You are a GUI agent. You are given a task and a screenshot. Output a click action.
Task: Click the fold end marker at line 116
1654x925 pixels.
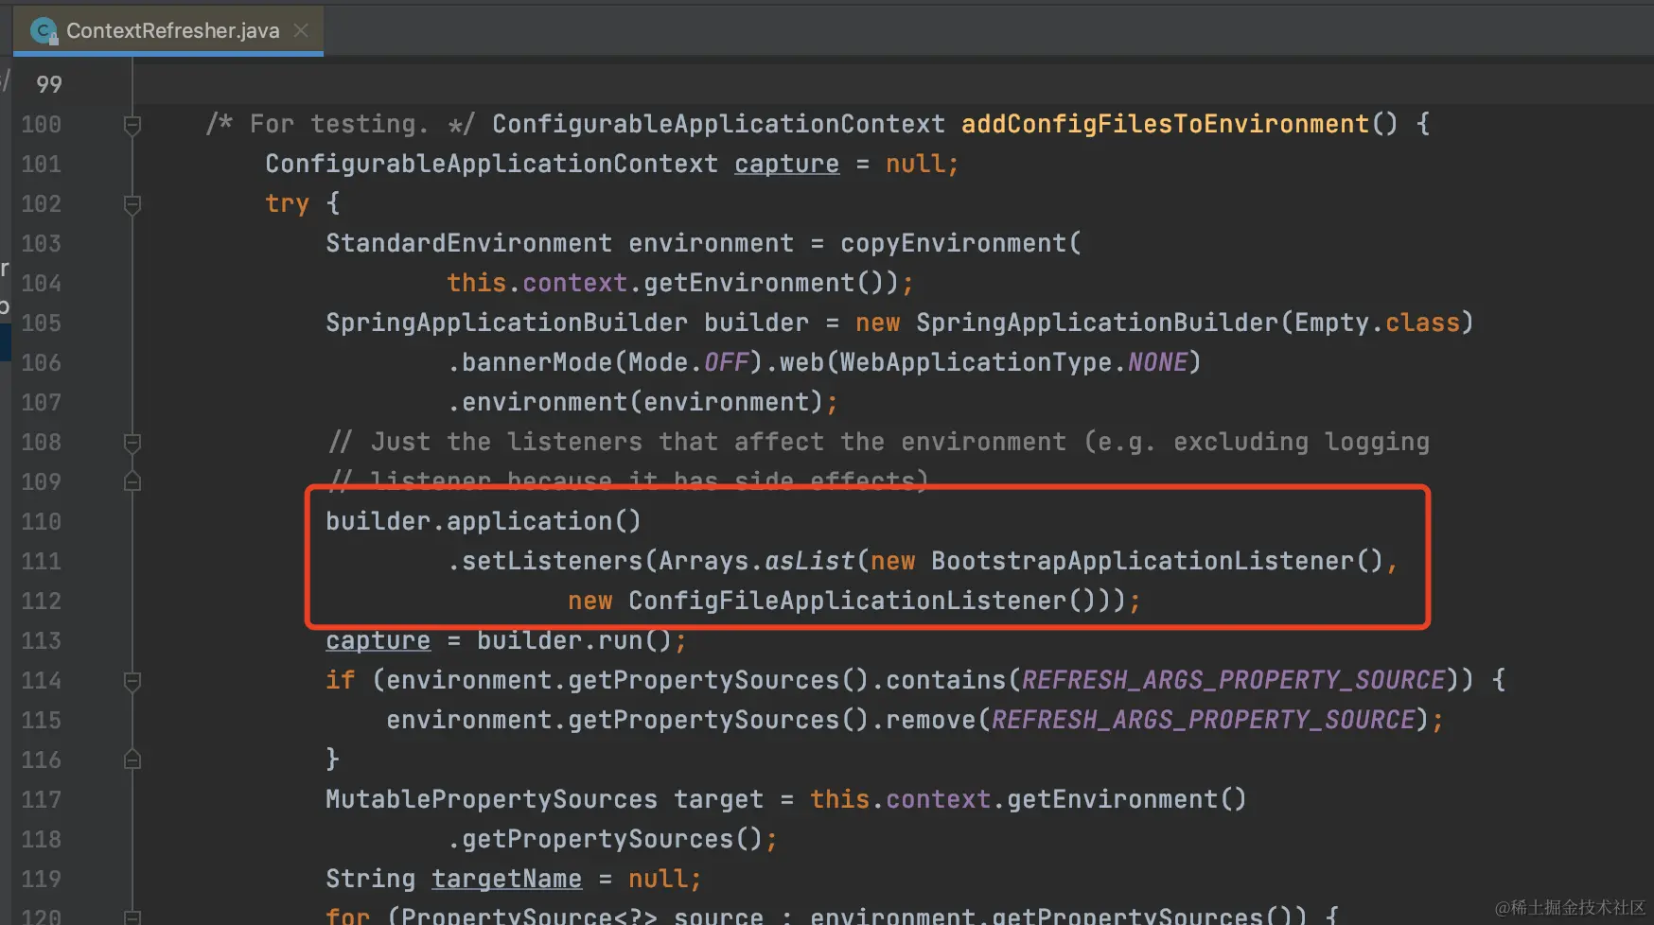point(132,759)
